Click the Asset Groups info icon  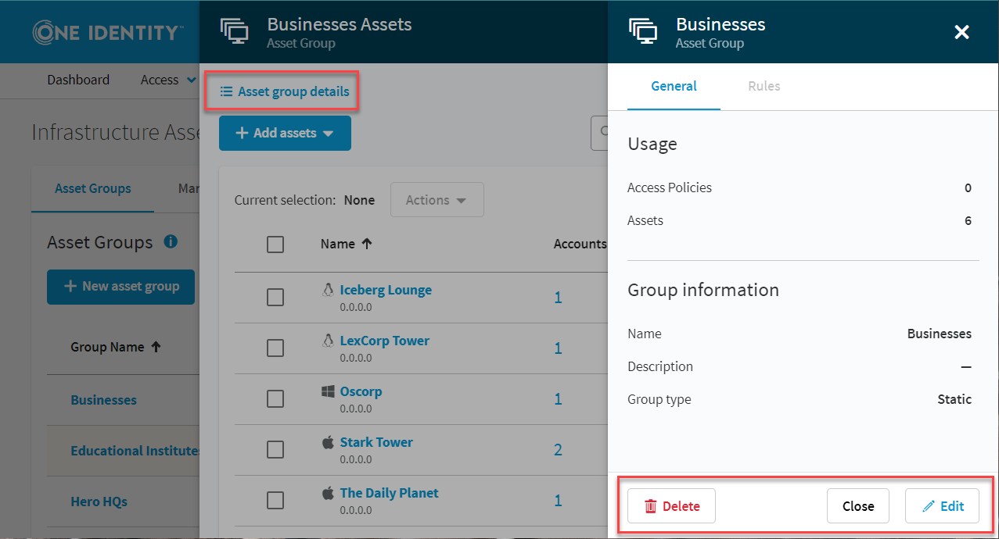pyautogui.click(x=171, y=241)
